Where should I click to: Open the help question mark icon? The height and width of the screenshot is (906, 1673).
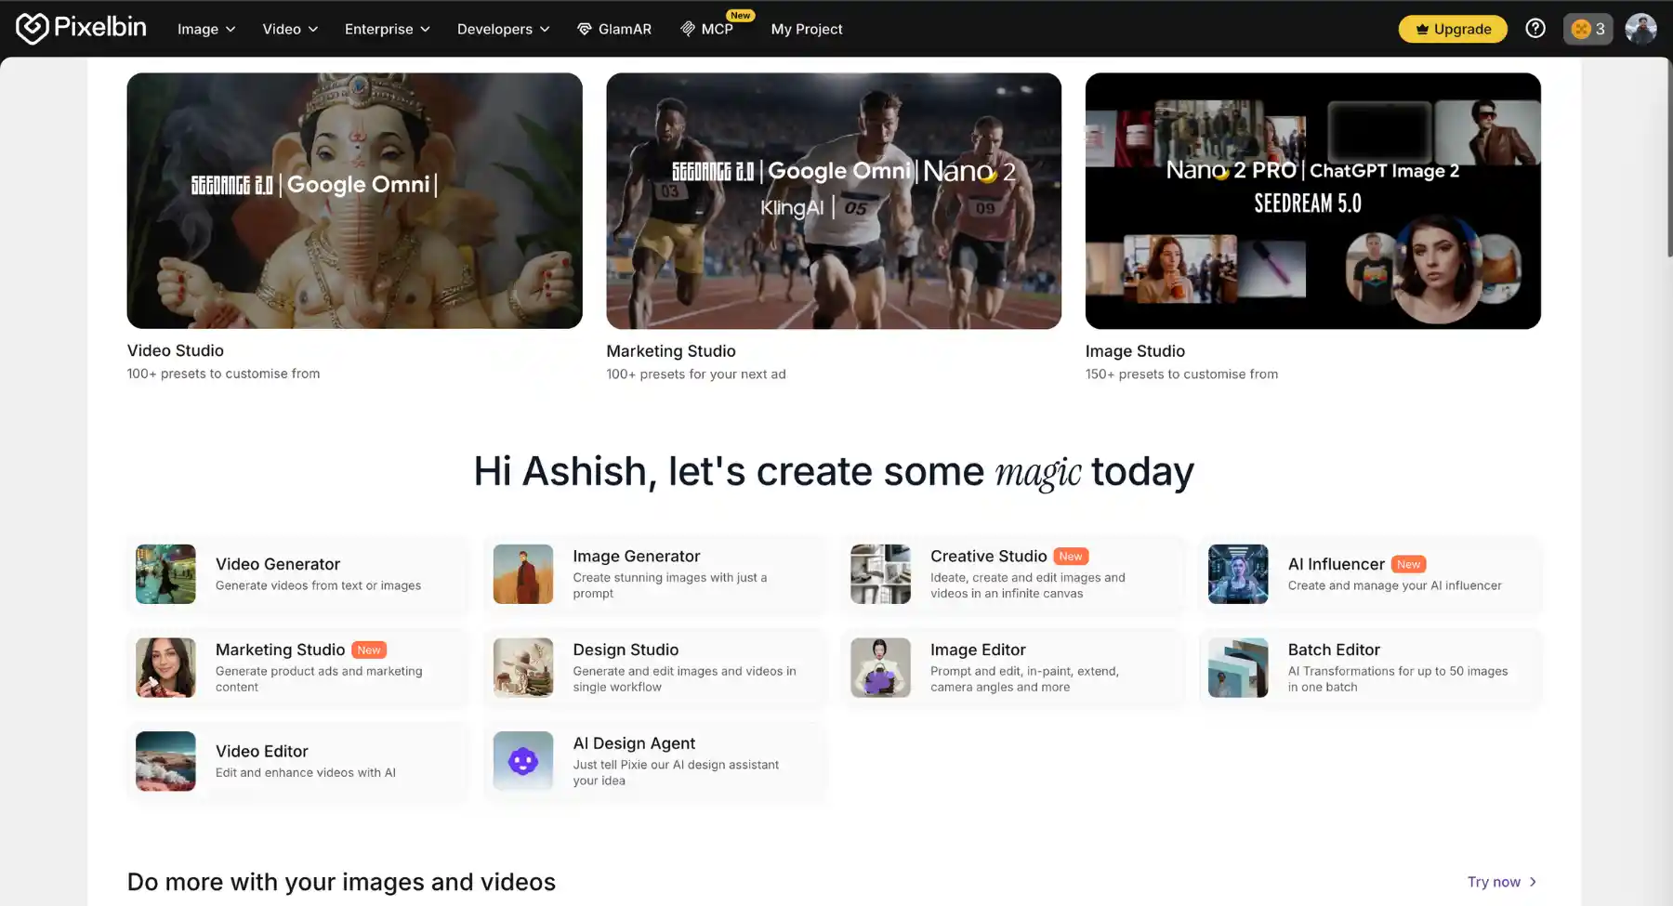[x=1535, y=29]
